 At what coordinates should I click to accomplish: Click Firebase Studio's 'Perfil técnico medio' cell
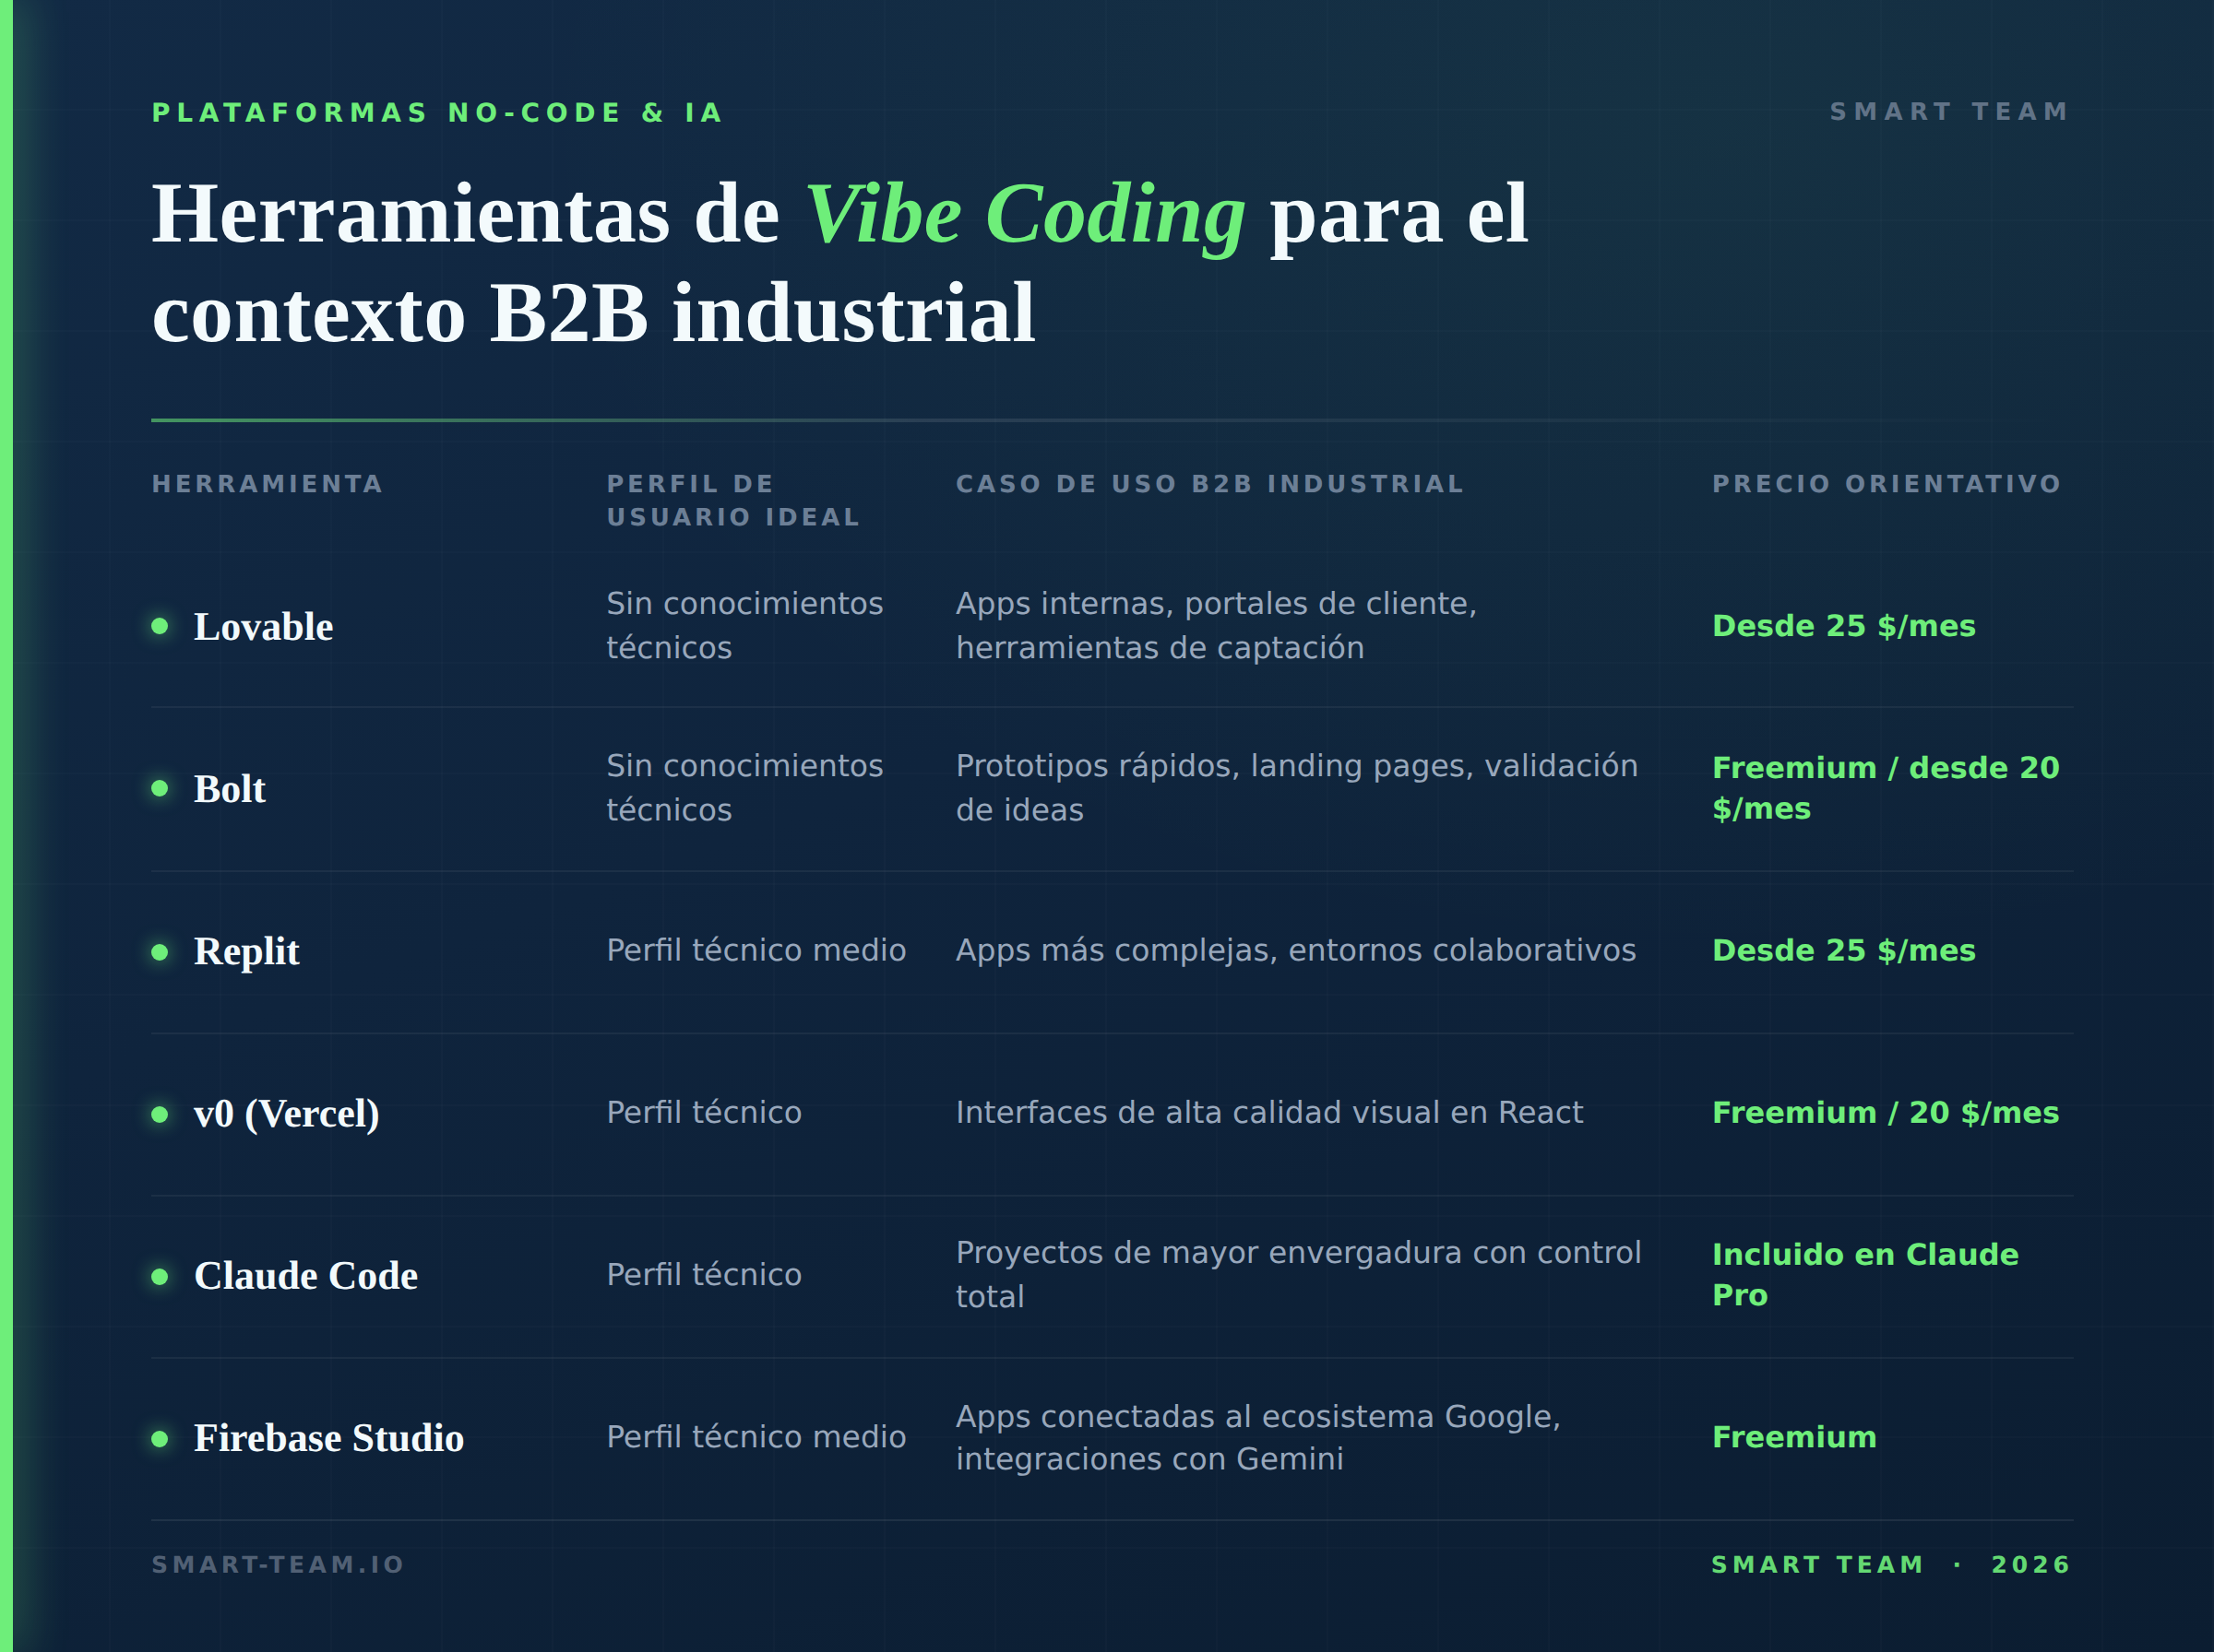coord(756,1437)
